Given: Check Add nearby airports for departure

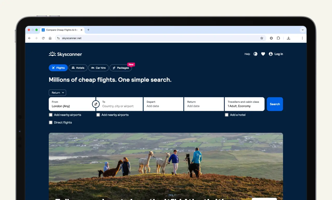Looking at the screenshot, I should coord(51,115).
